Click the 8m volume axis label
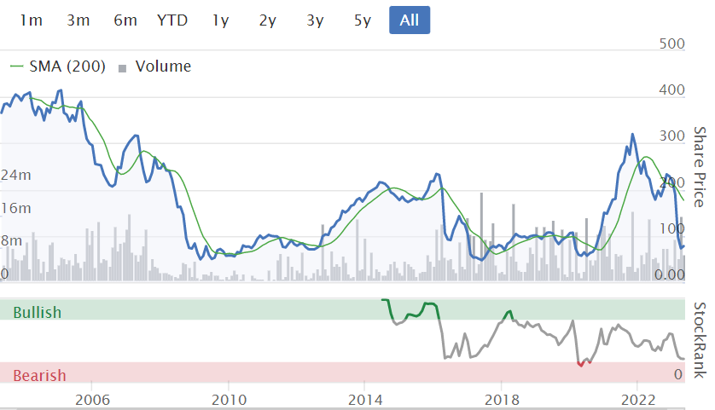Screen dimensions: 715x410 coord(11,240)
